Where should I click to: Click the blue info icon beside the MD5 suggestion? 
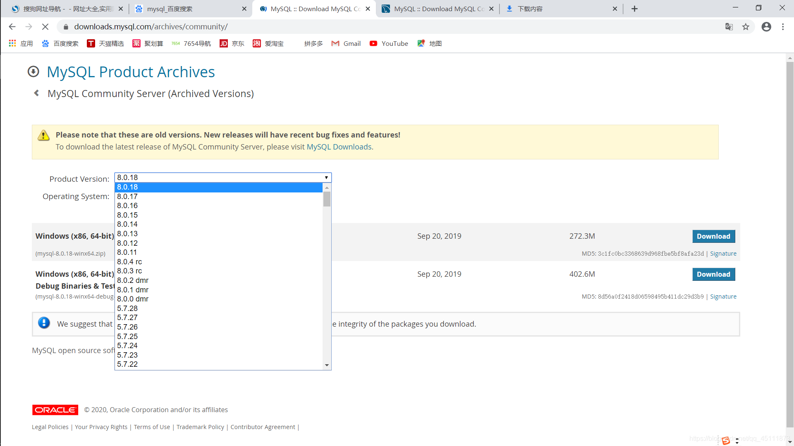tap(44, 323)
